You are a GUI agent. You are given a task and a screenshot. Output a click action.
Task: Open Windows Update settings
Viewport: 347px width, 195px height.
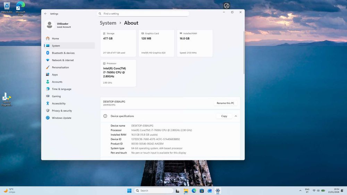point(69,118)
